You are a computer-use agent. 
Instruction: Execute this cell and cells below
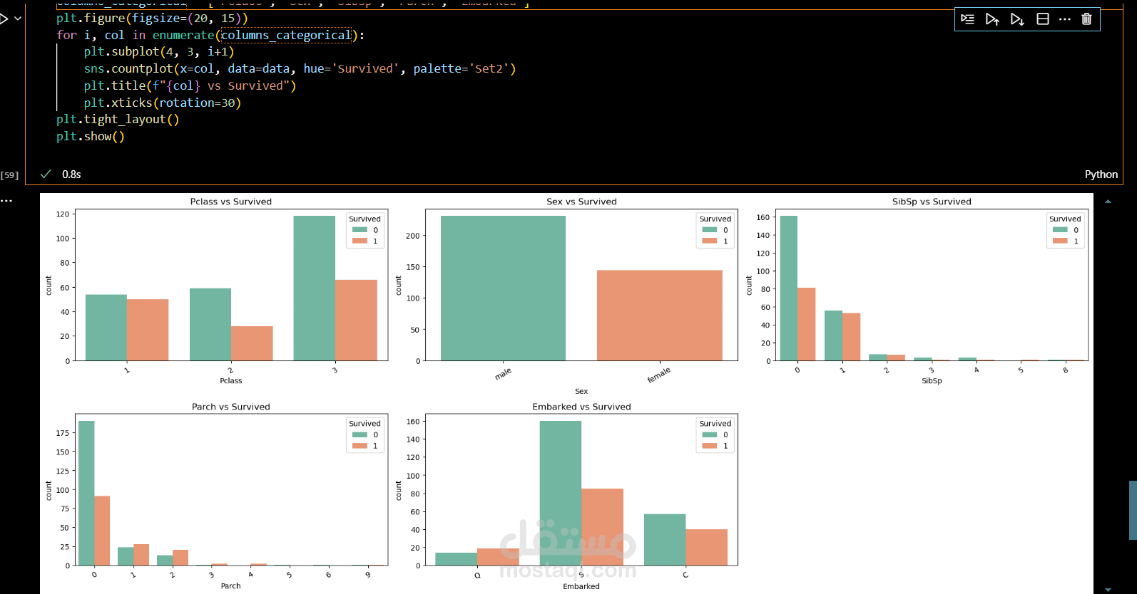pos(1017,19)
